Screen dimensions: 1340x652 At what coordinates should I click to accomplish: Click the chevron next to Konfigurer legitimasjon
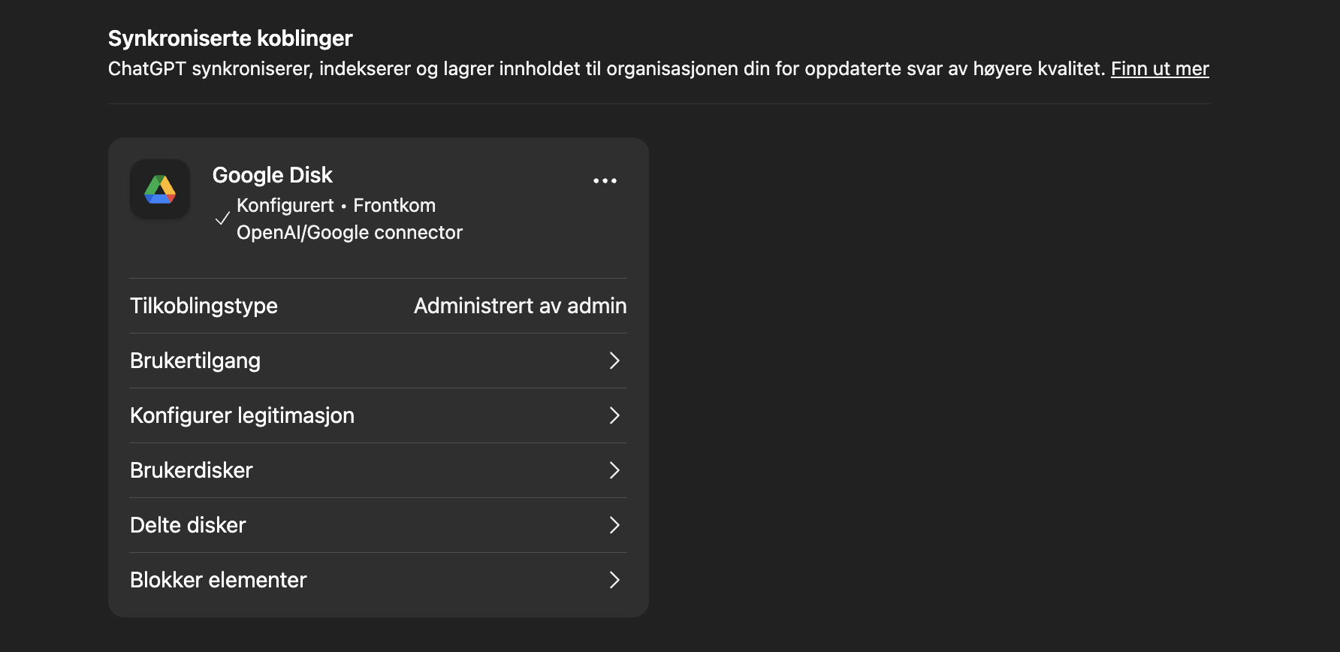tap(614, 415)
